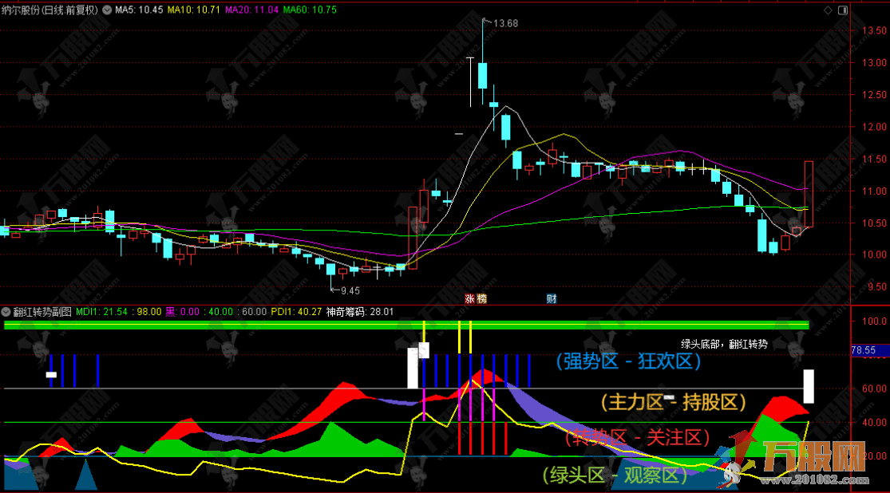Click the 9.45 low price marker

pos(350,290)
